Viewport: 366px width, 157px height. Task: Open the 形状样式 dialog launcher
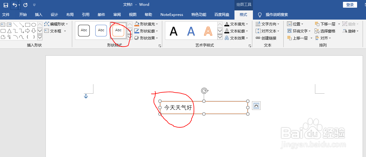tap(160, 46)
